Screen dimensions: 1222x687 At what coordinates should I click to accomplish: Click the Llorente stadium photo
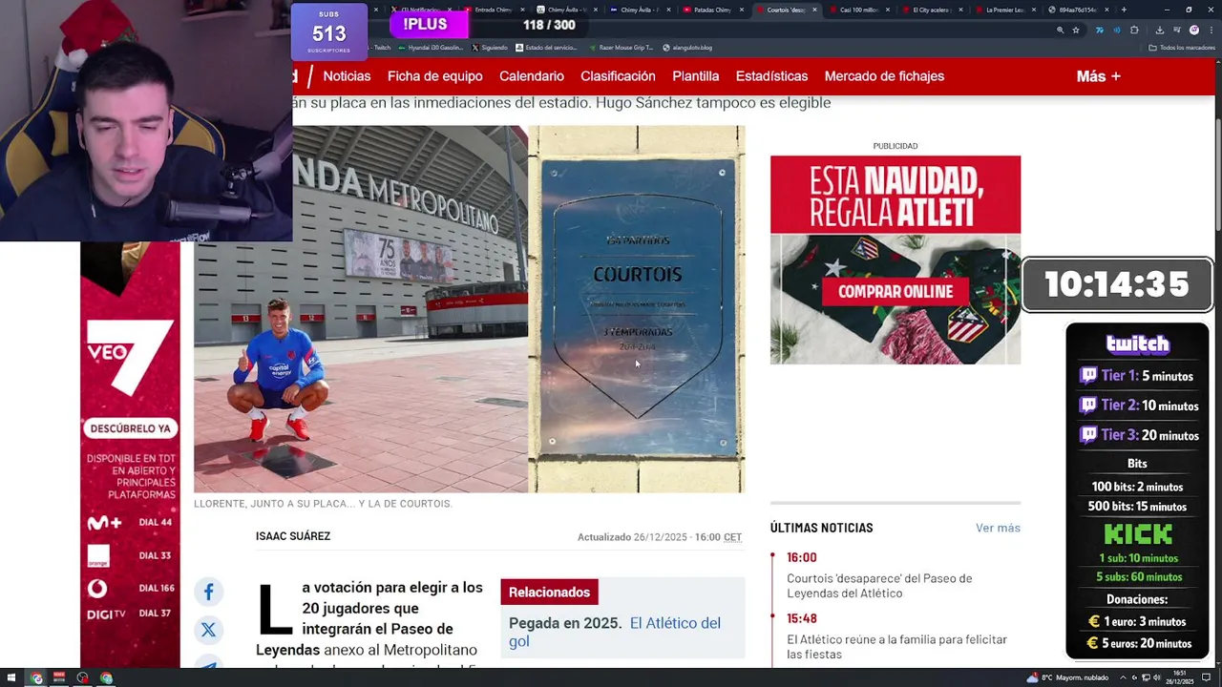point(361,309)
